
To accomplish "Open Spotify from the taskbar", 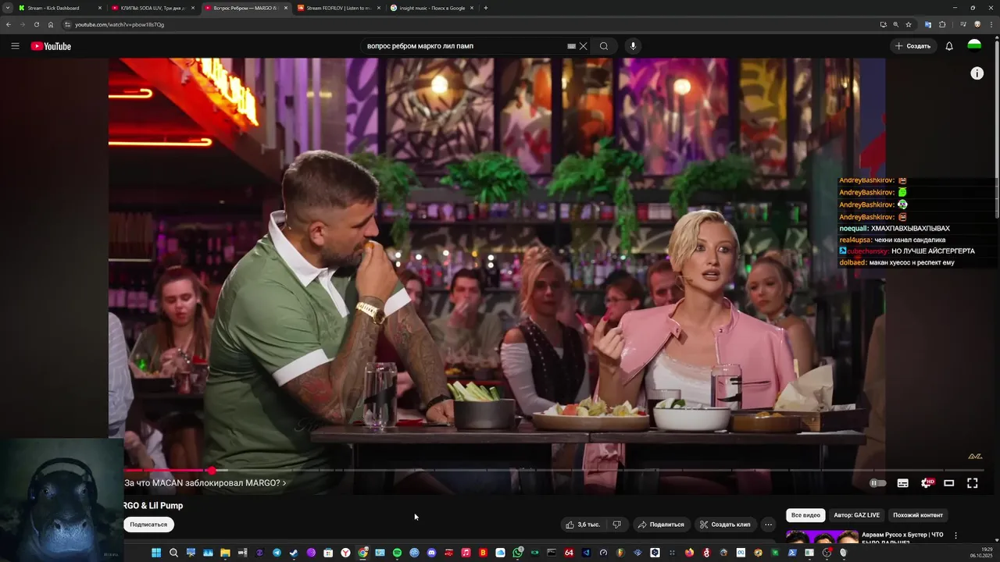I will (397, 553).
